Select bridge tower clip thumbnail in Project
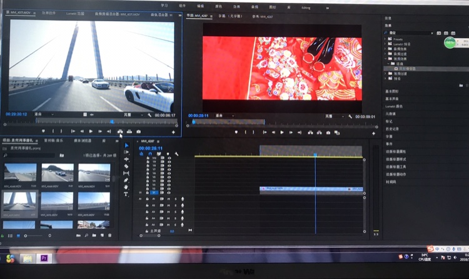Image resolution: width=469 pixels, height=279 pixels. [20, 201]
